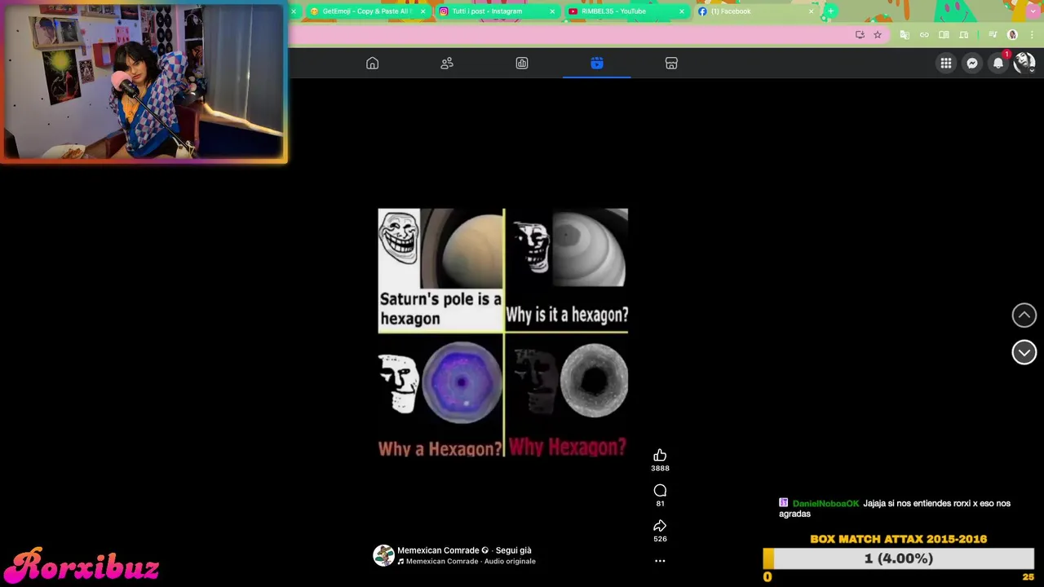Click the 'Segui già' following button
Viewport: 1044px width, 587px height.
tap(514, 550)
